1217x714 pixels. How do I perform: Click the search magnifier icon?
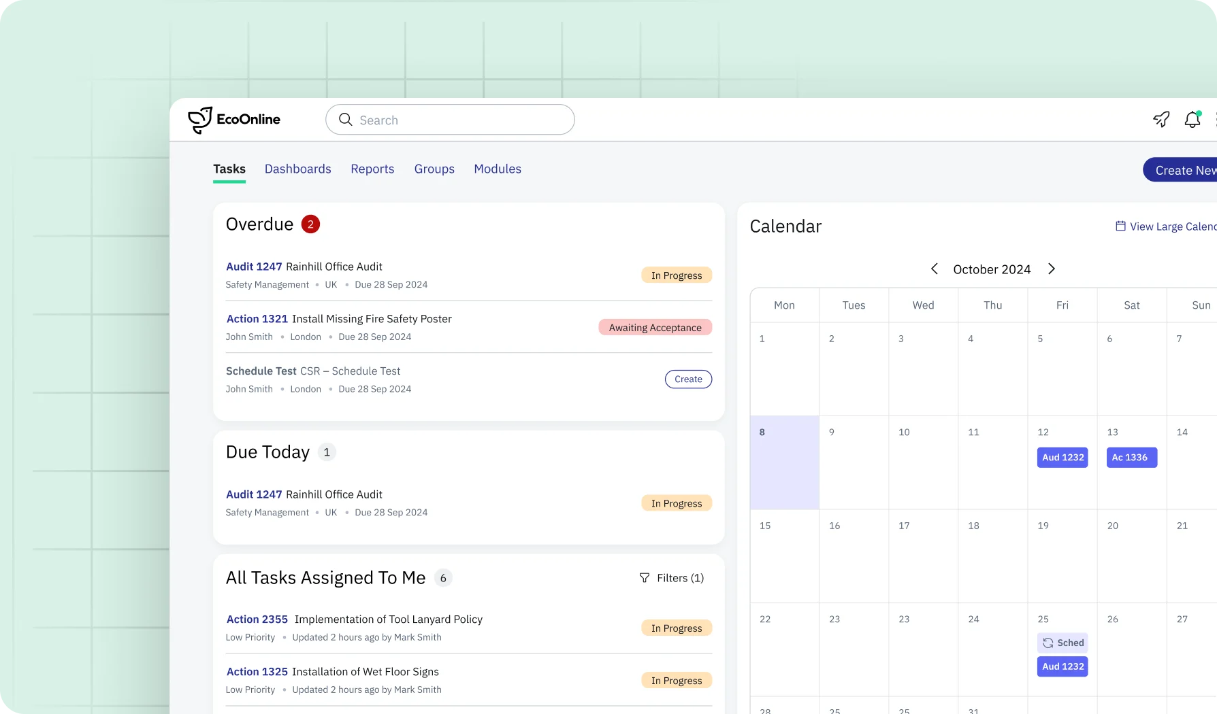point(345,119)
